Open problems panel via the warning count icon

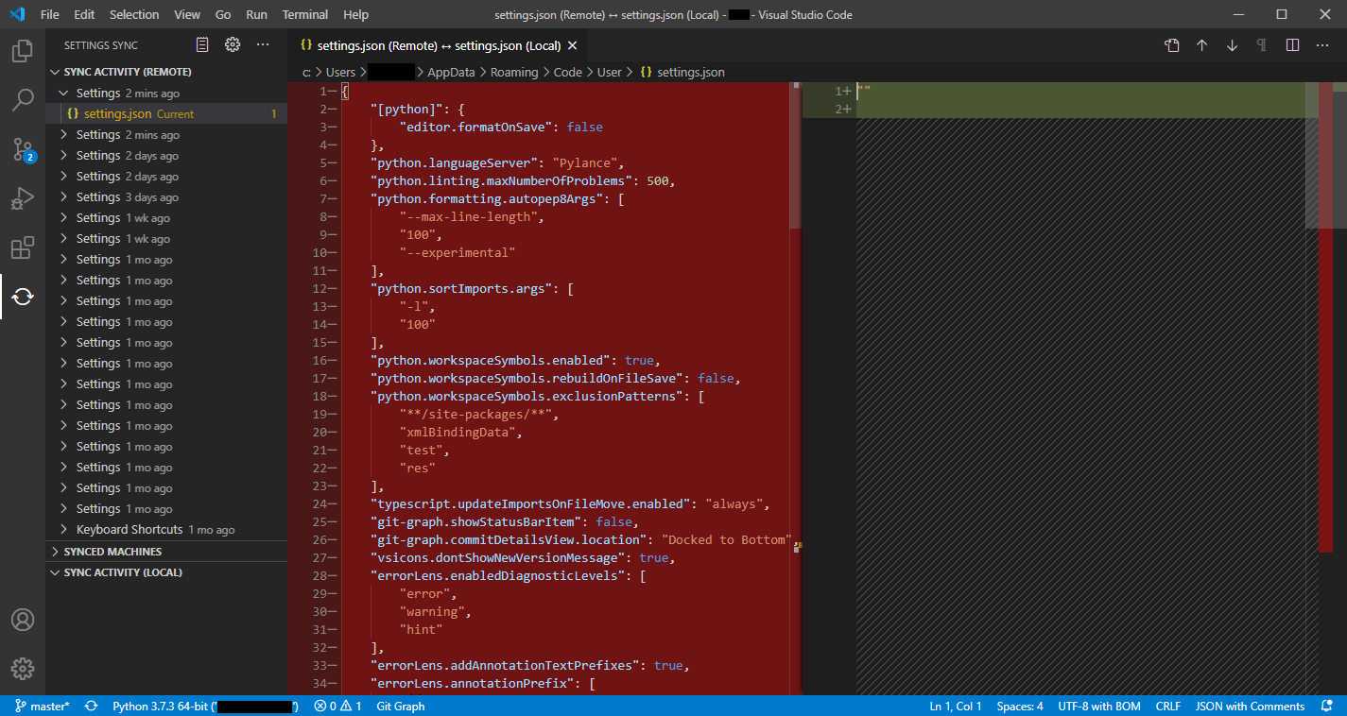[x=346, y=706]
